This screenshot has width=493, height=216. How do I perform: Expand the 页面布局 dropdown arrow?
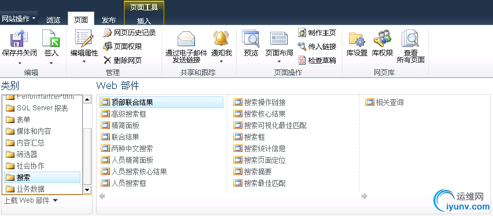tap(279, 62)
